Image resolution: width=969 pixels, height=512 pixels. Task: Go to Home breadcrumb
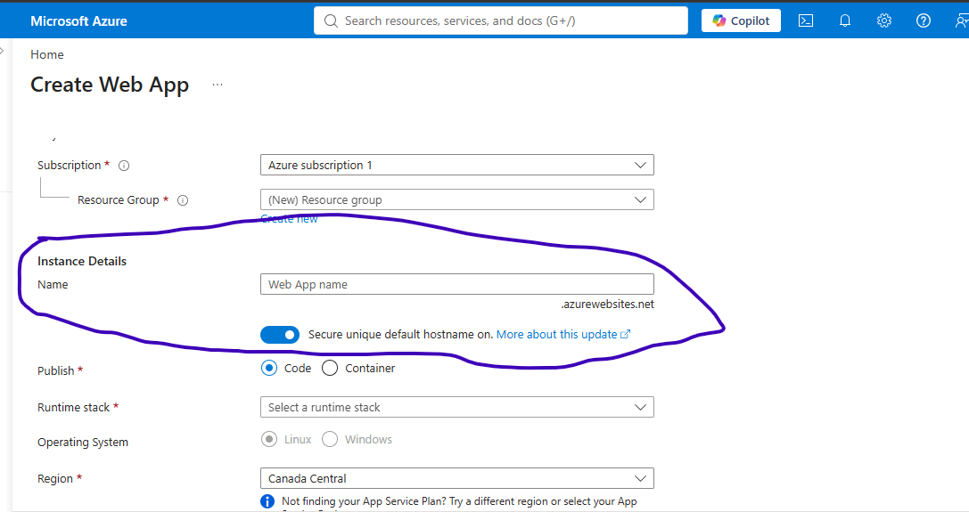pos(47,54)
